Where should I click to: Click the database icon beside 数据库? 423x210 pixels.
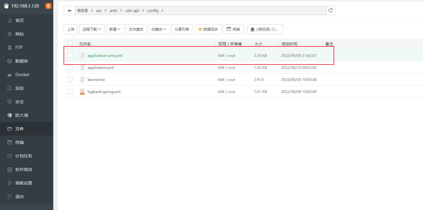coord(10,61)
